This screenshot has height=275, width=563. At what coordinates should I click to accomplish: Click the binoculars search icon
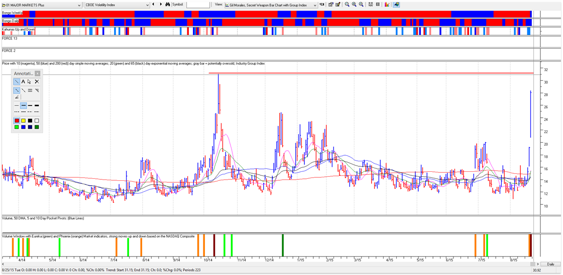point(167,5)
